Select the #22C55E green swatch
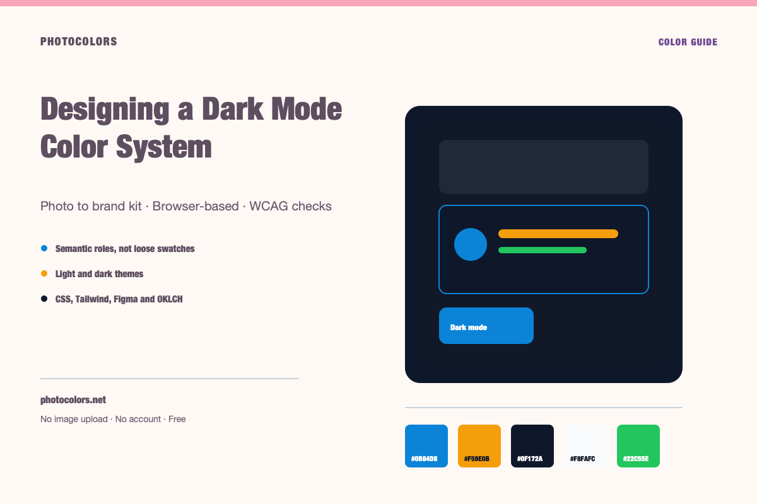This screenshot has width=757, height=504. click(638, 446)
